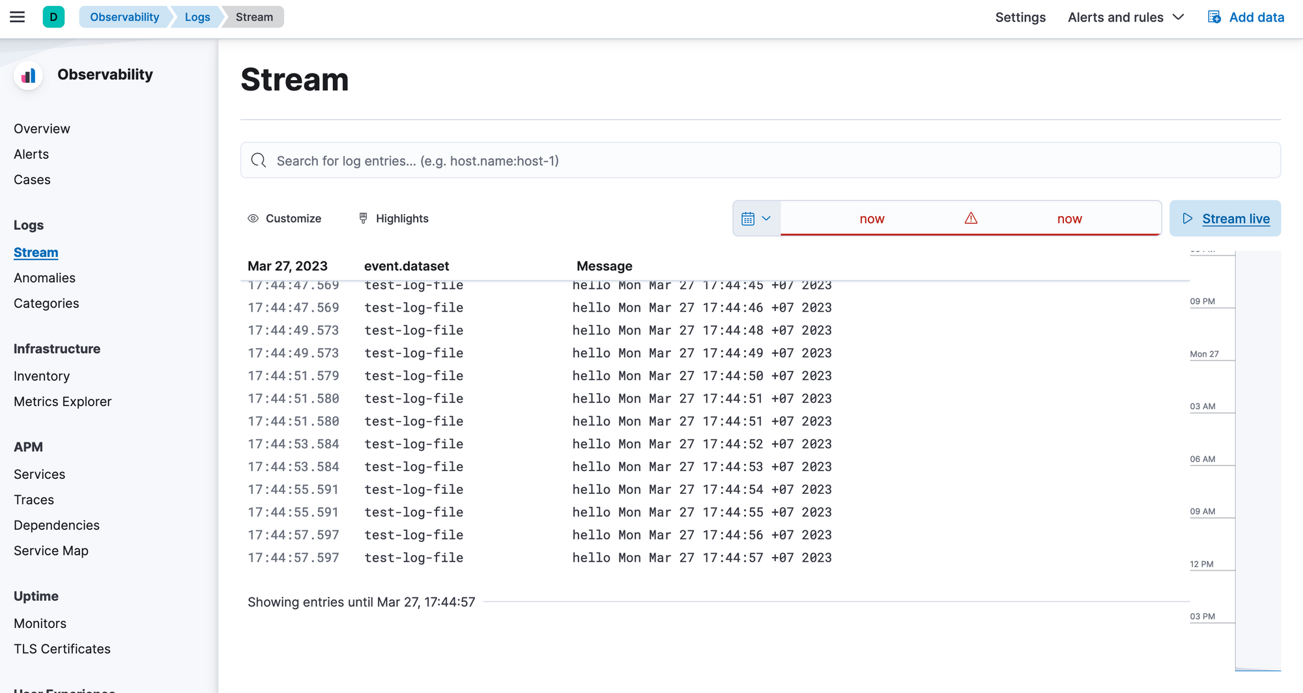
Task: Click the Highlights pin icon
Action: 362,218
